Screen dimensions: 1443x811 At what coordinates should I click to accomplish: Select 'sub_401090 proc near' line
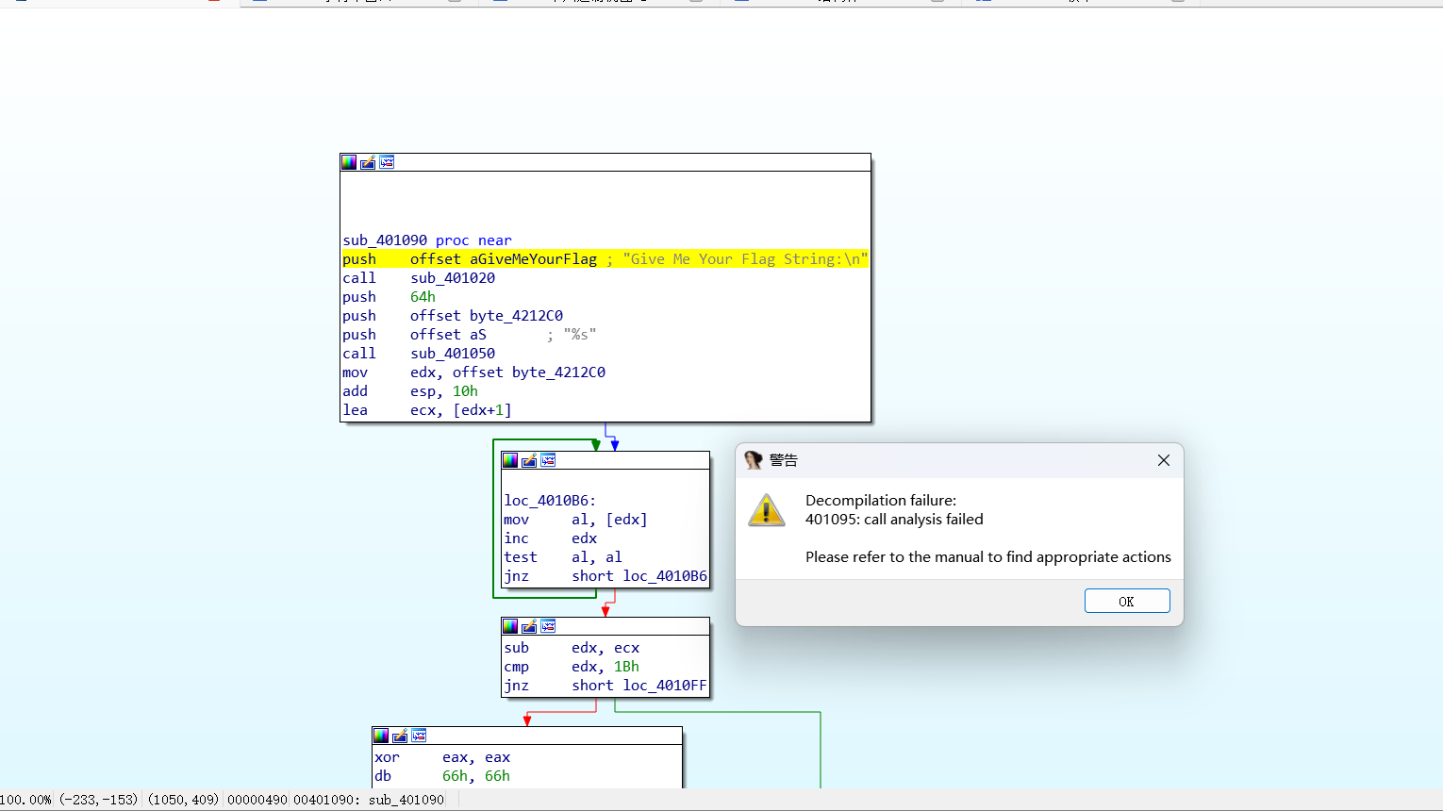(x=427, y=240)
